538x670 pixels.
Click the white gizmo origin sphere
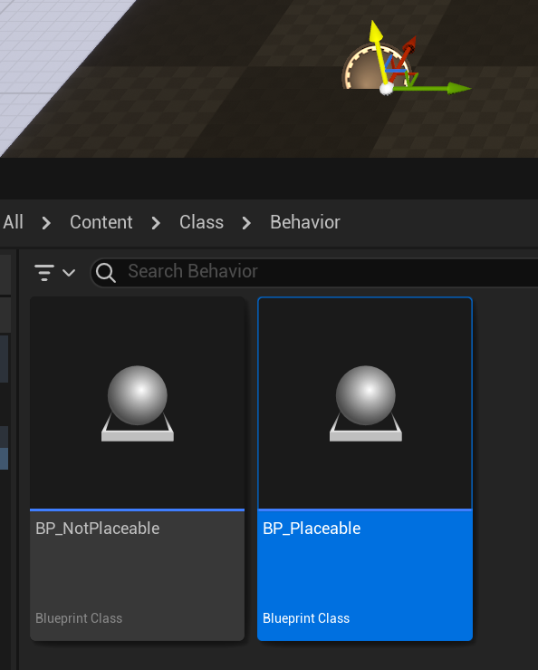(387, 89)
